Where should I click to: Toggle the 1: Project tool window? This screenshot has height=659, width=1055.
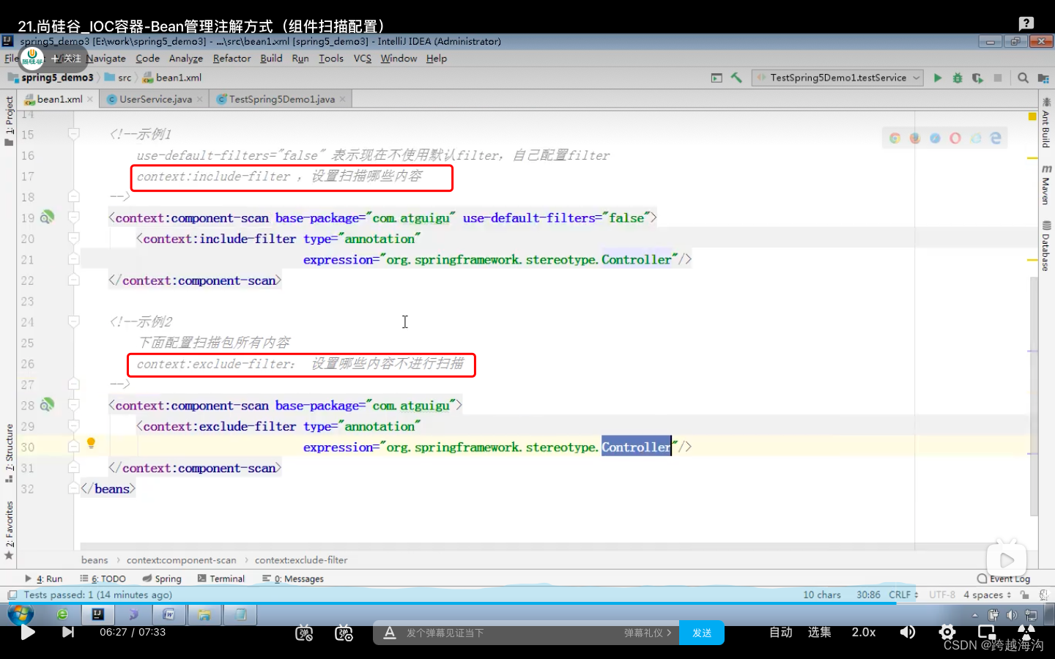pyautogui.click(x=9, y=121)
